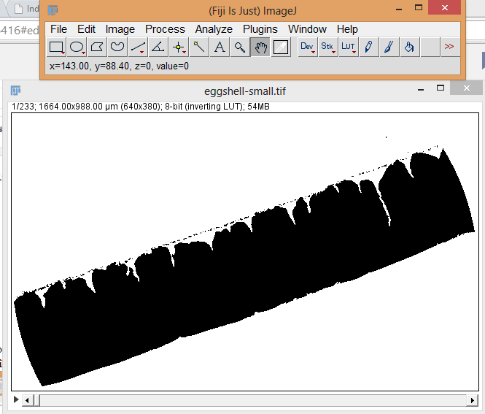Open the More Tools arrows menu
The width and height of the screenshot is (485, 414).
[449, 47]
